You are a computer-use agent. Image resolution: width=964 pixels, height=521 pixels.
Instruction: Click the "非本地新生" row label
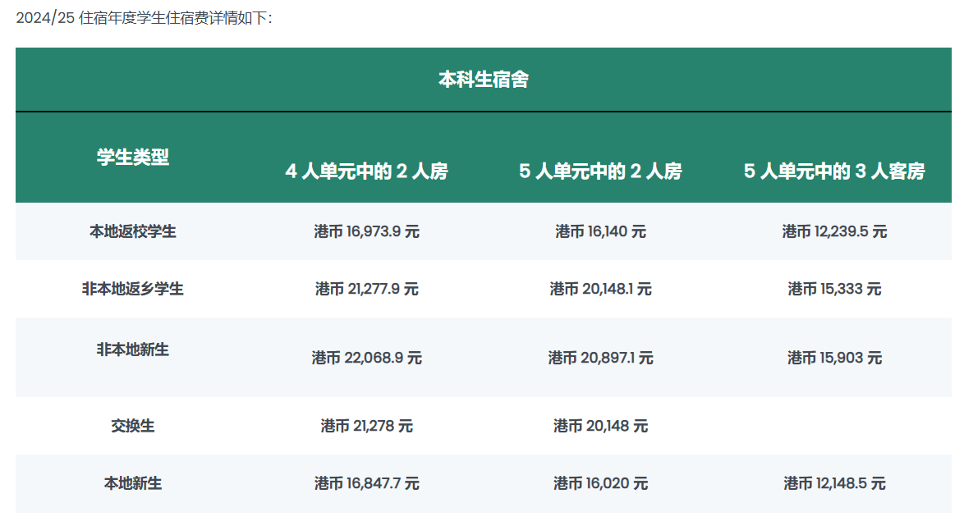click(x=133, y=350)
